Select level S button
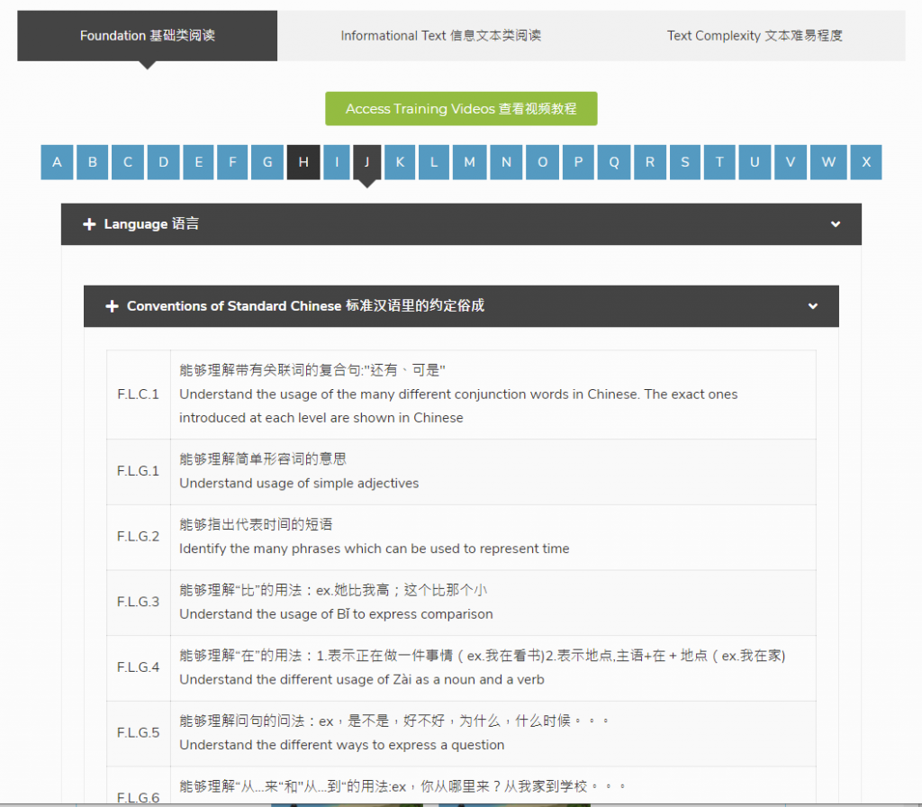Viewport: 922px width, 807px height. (x=685, y=162)
